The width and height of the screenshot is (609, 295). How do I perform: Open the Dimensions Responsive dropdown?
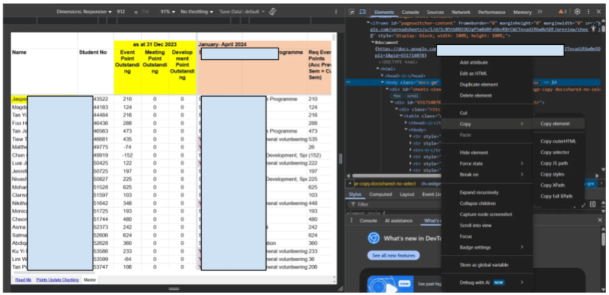click(84, 12)
